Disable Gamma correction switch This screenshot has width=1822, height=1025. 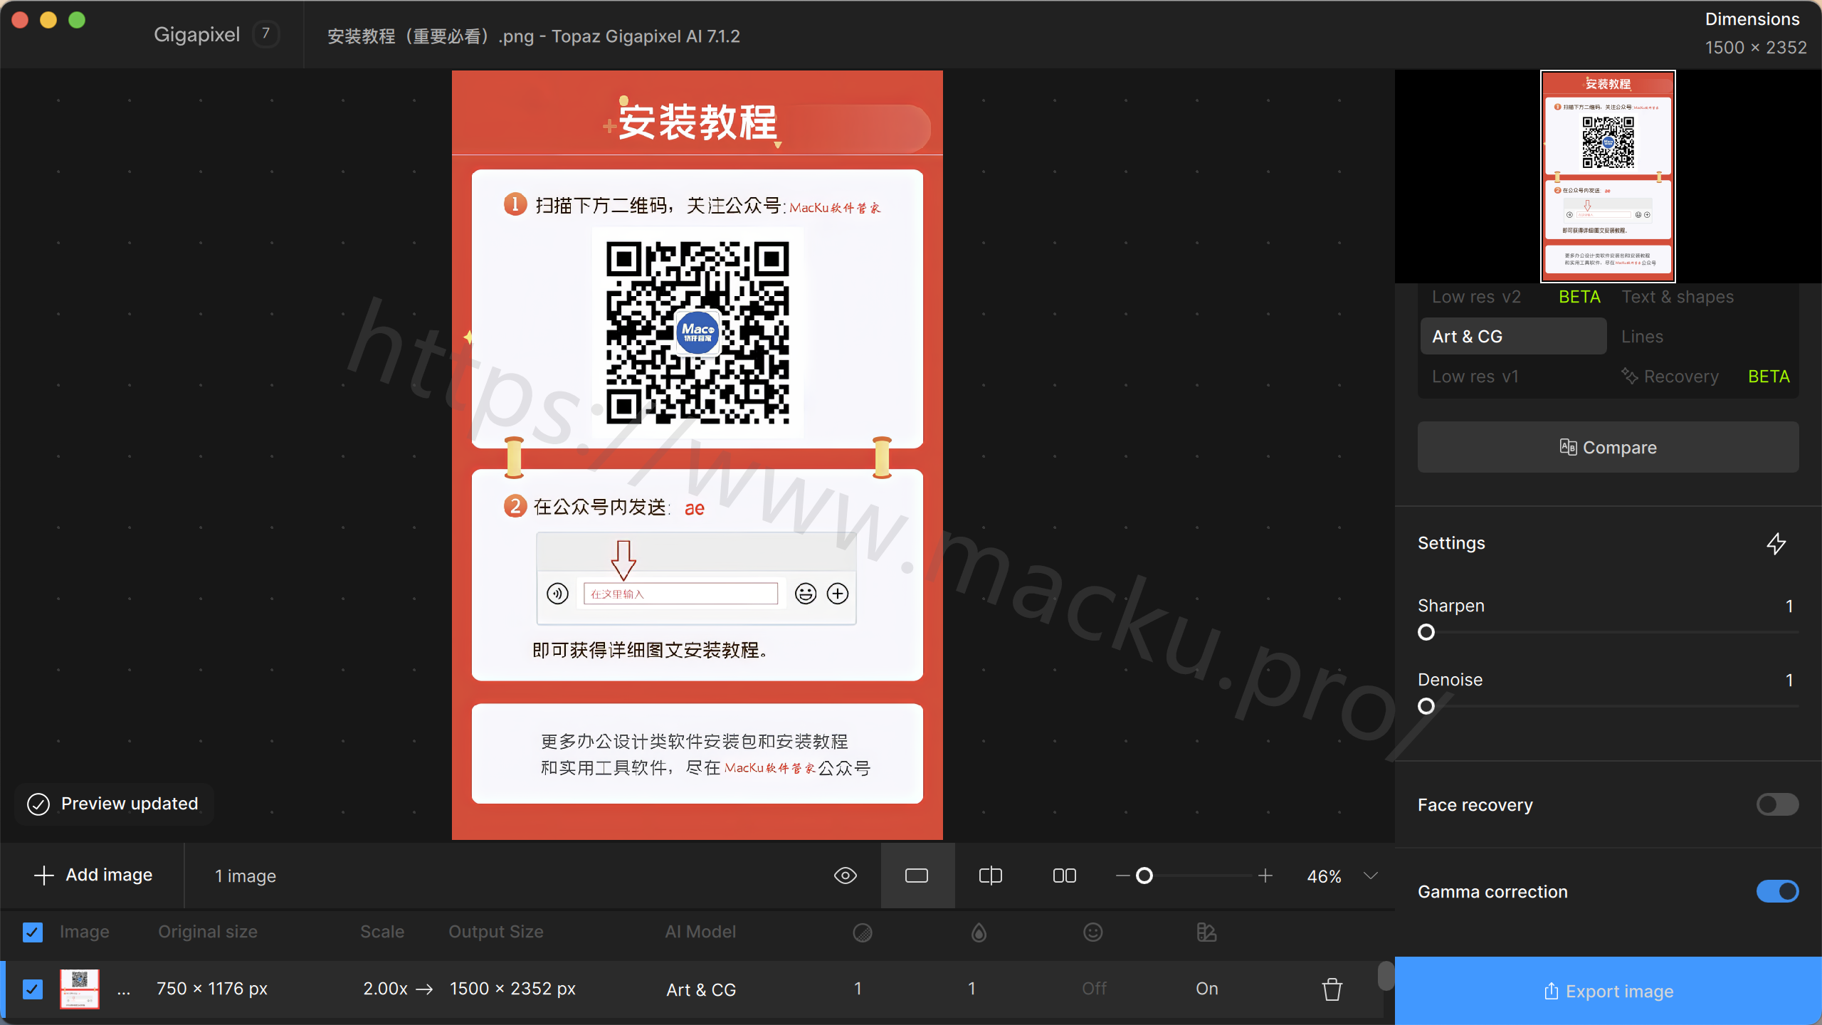pos(1777,891)
